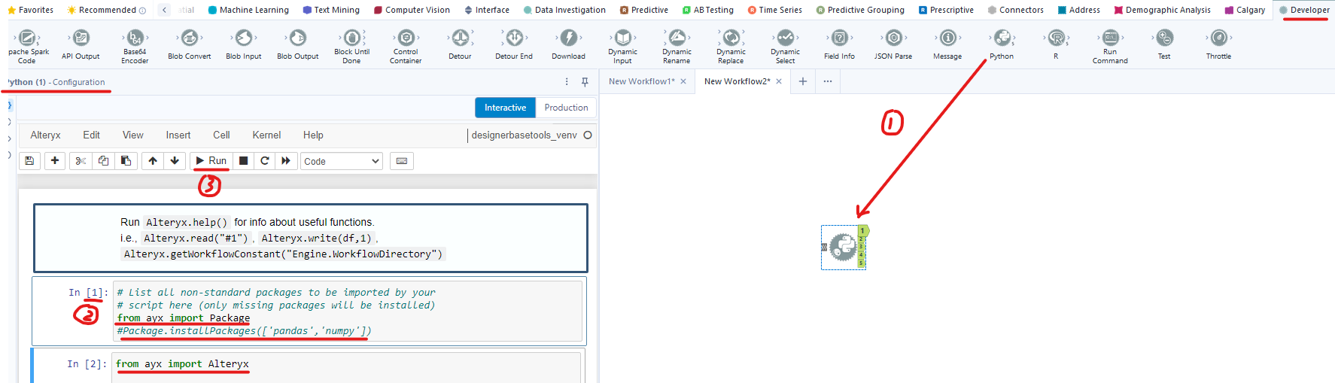Select the Block Until Done tool
The width and height of the screenshot is (1335, 383).
pos(352,46)
